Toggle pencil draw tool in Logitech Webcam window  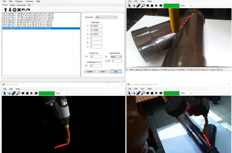[x=139, y=93]
